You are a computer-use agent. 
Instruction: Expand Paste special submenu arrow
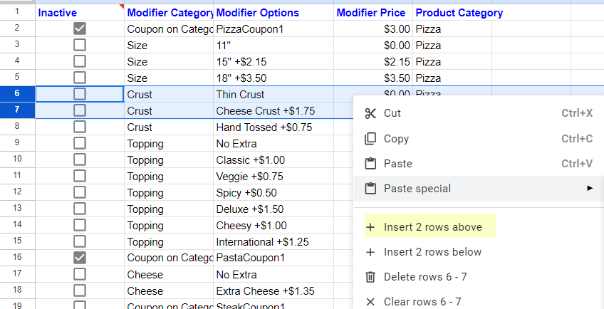(x=589, y=189)
